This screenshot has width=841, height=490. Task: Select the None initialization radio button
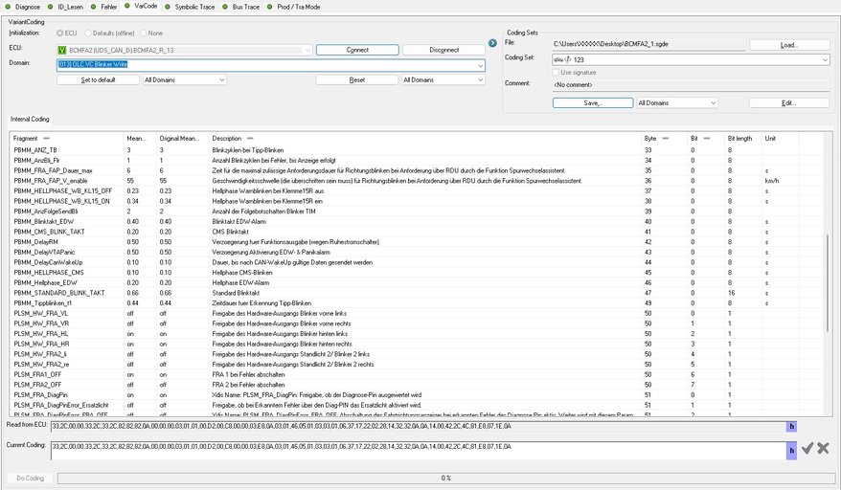click(x=144, y=33)
